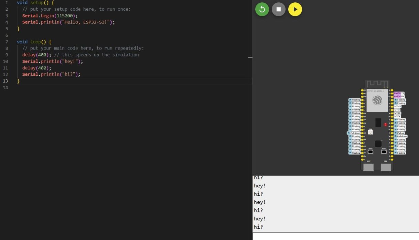Click the MTMS pin label
The image size is (419, 240).
tap(397, 107)
